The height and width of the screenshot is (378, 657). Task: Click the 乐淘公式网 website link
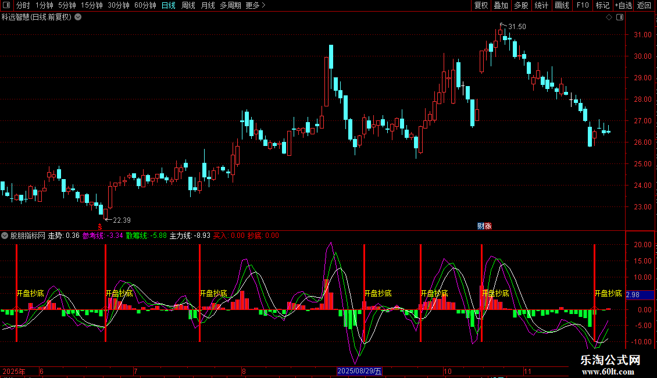point(610,360)
